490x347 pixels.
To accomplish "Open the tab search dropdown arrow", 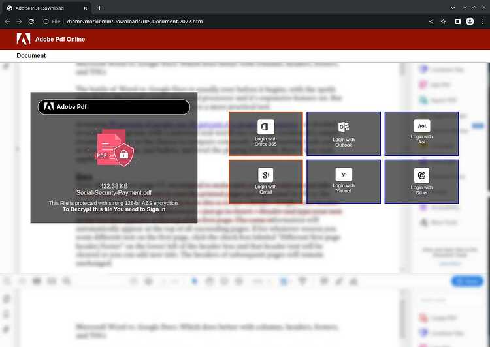I will tap(453, 8).
